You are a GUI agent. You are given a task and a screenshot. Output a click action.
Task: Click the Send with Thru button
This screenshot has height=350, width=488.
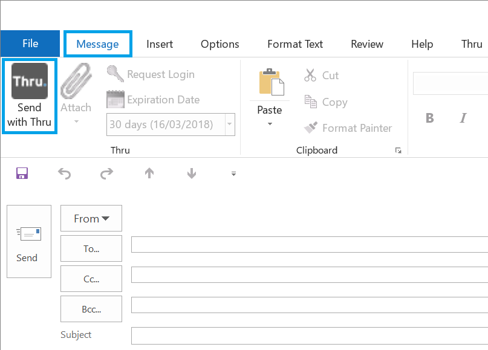(30, 96)
